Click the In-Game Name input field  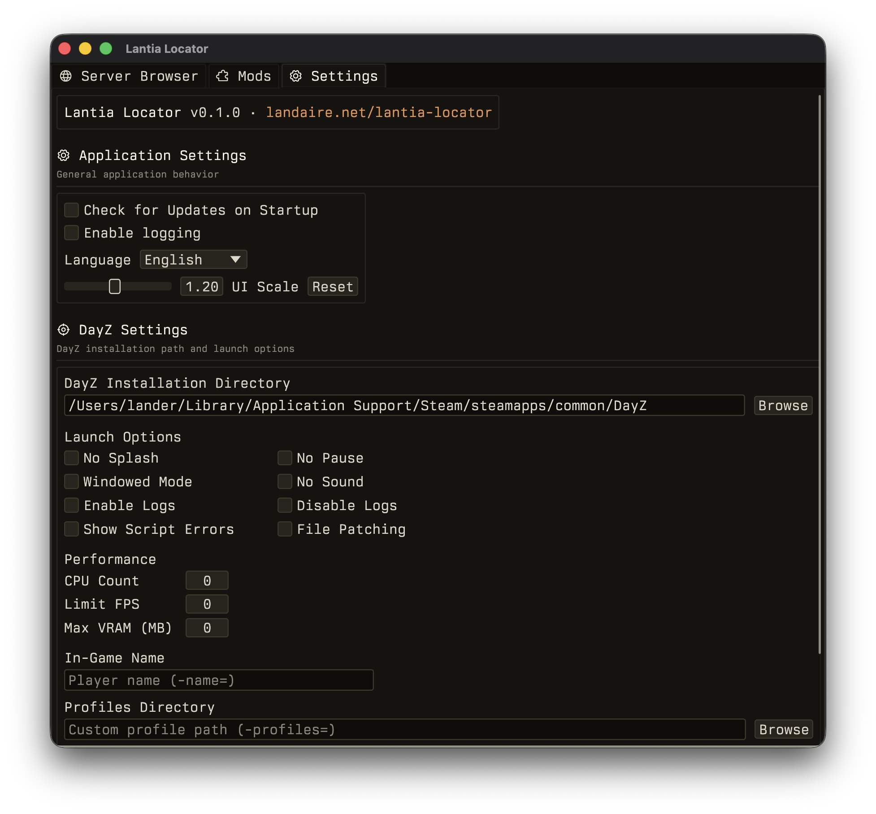pos(218,680)
